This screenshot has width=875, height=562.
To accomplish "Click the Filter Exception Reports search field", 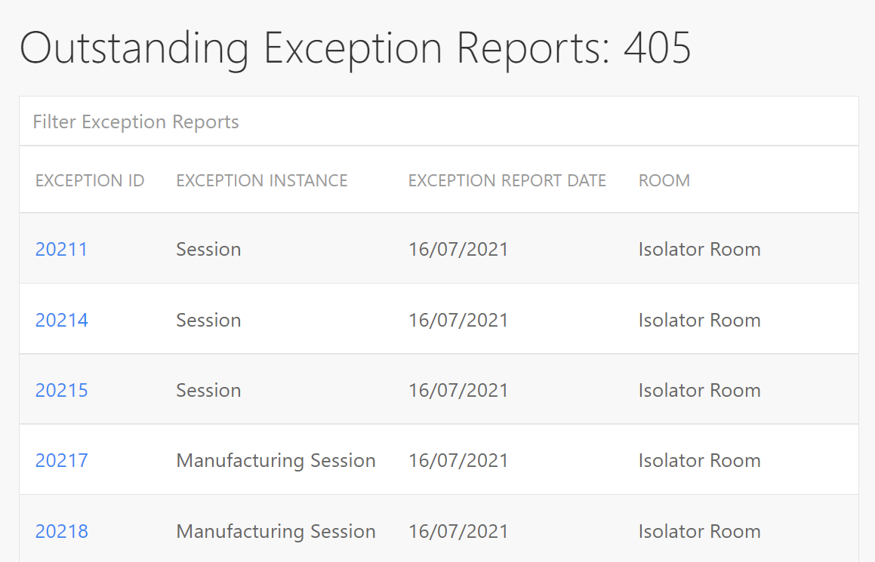I will pyautogui.click(x=302, y=121).
